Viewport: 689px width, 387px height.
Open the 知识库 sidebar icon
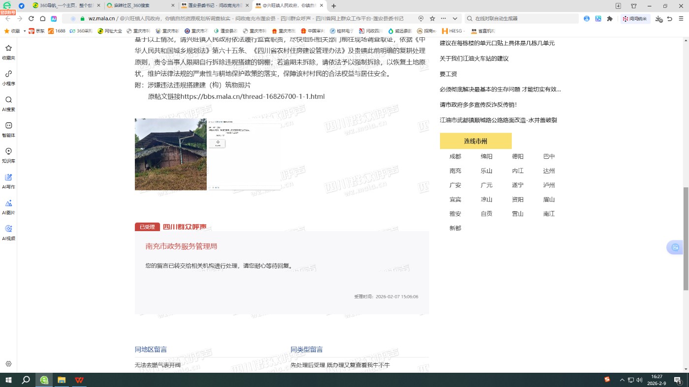pyautogui.click(x=8, y=154)
